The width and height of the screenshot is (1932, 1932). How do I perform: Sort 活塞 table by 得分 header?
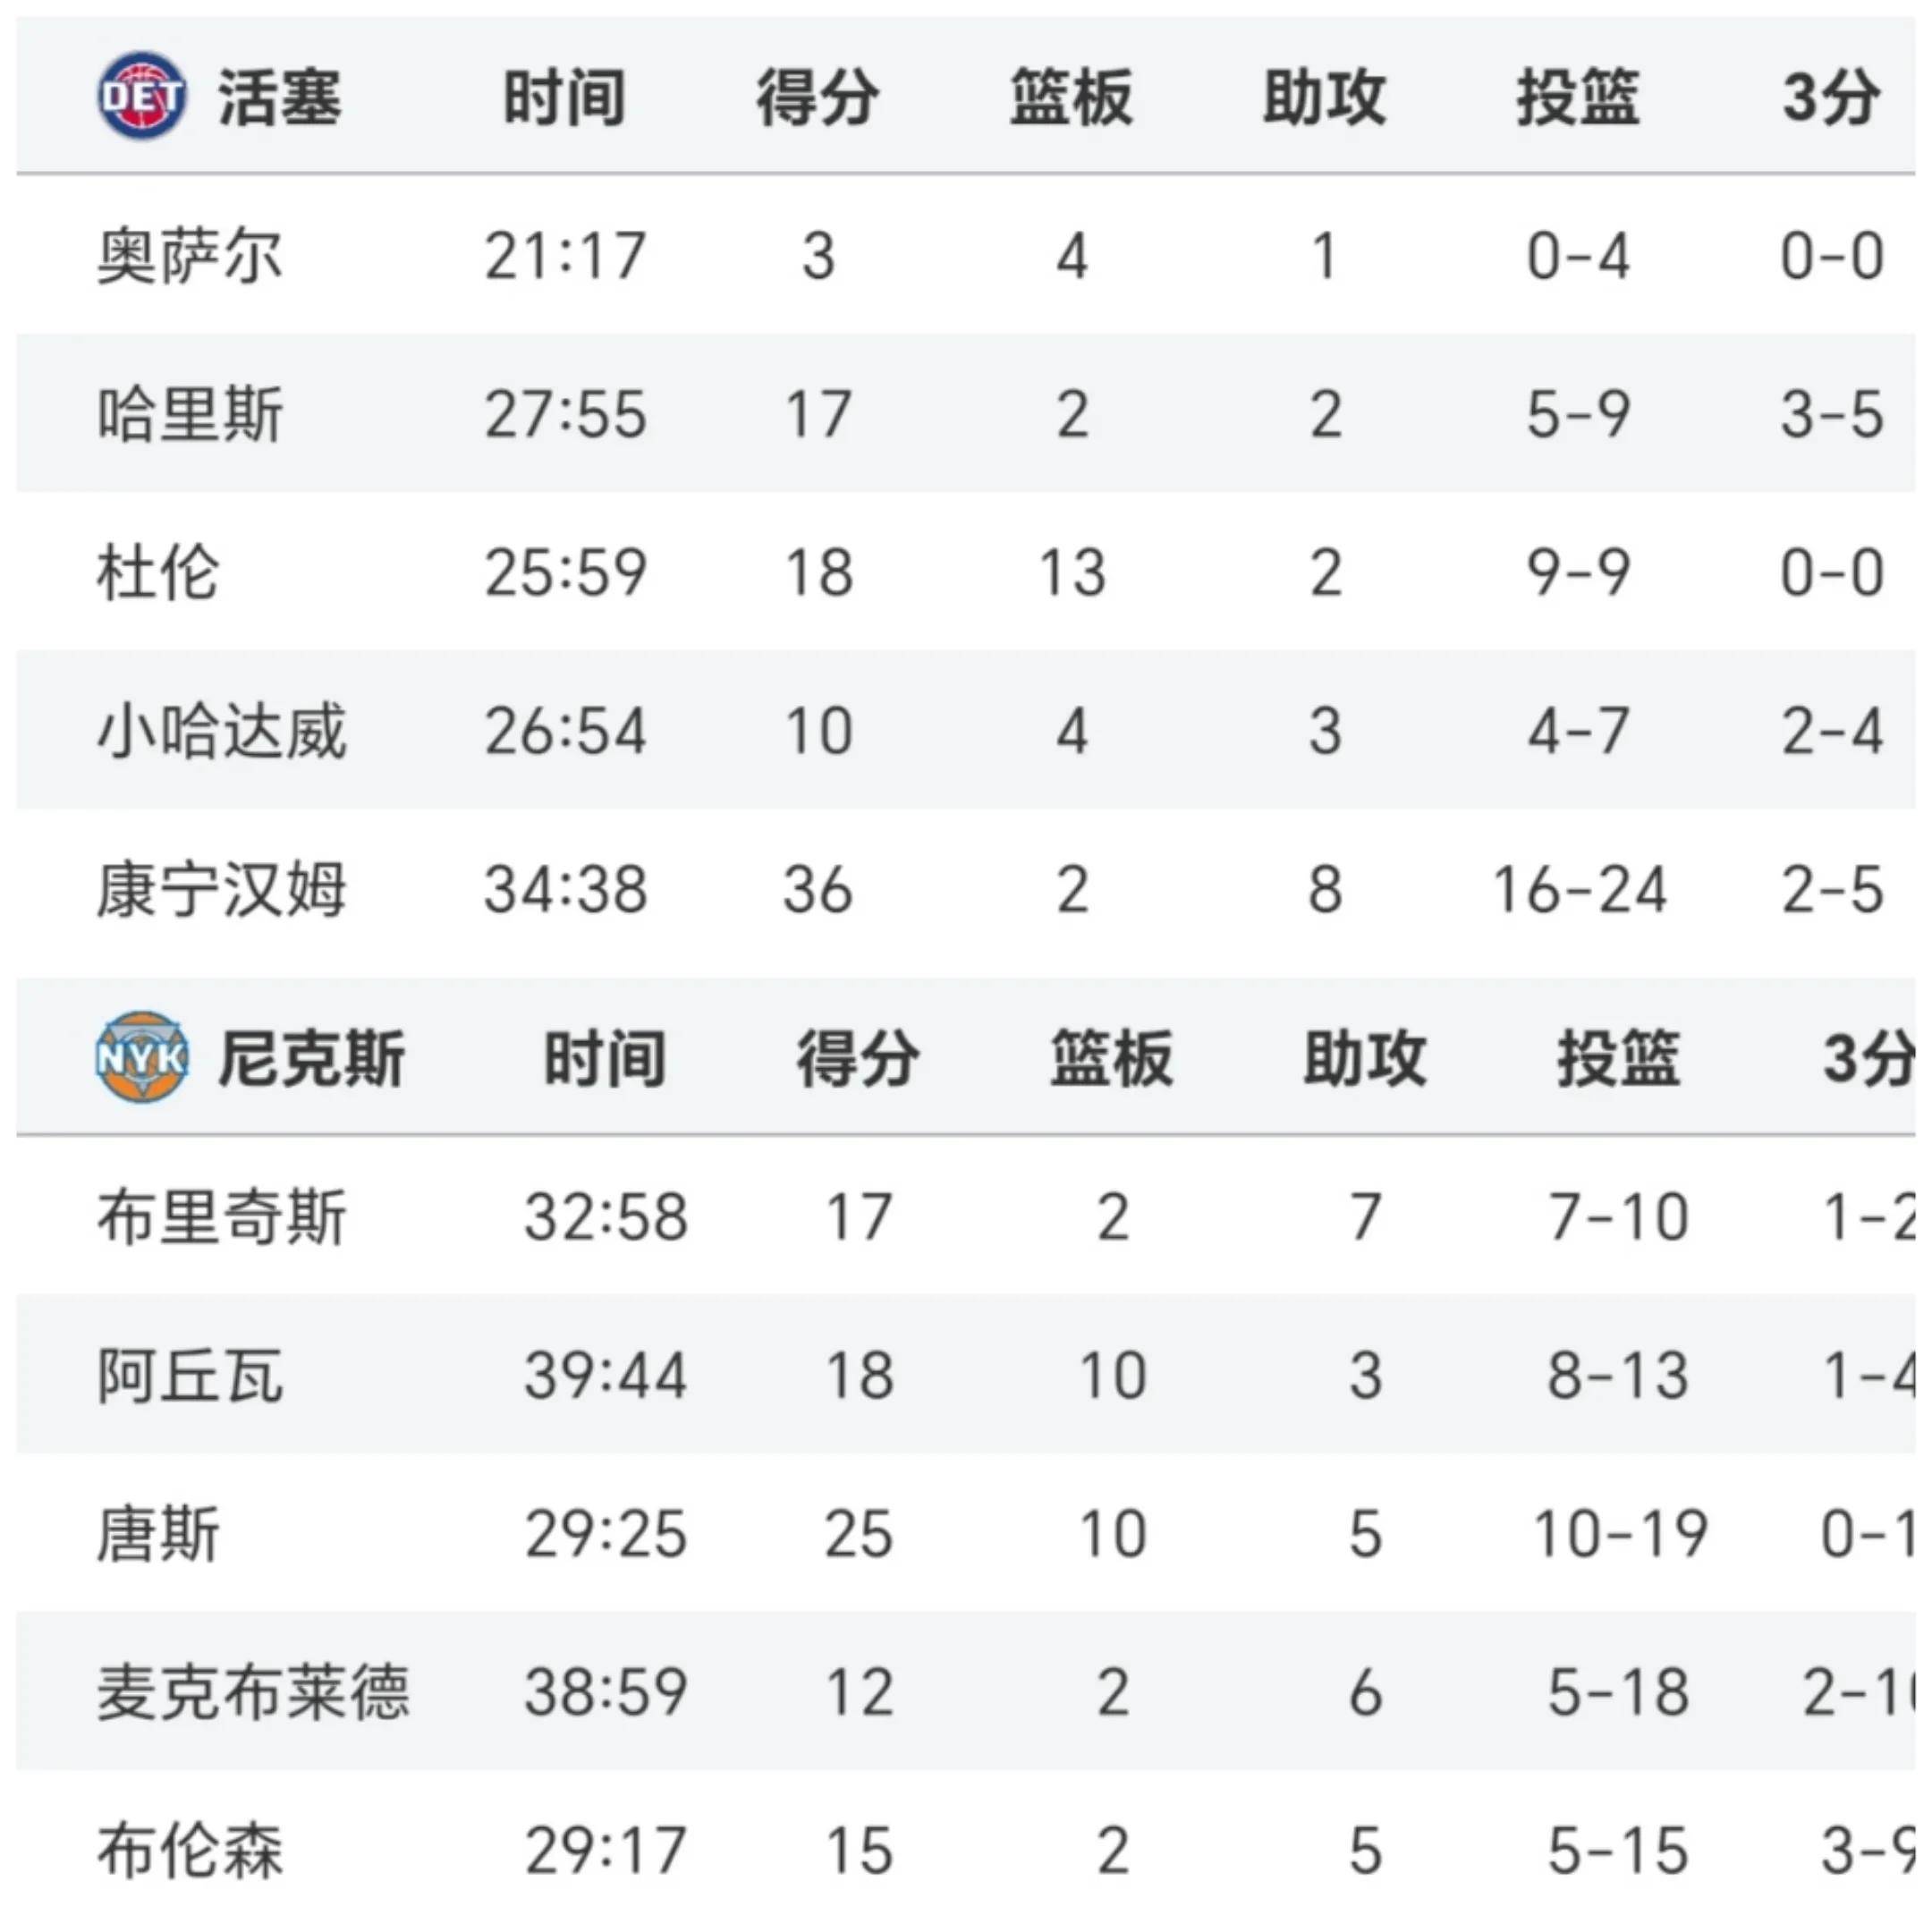pyautogui.click(x=817, y=98)
